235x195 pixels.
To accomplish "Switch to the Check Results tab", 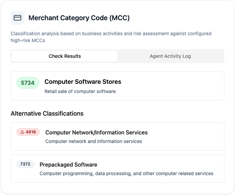I will 65,56.
